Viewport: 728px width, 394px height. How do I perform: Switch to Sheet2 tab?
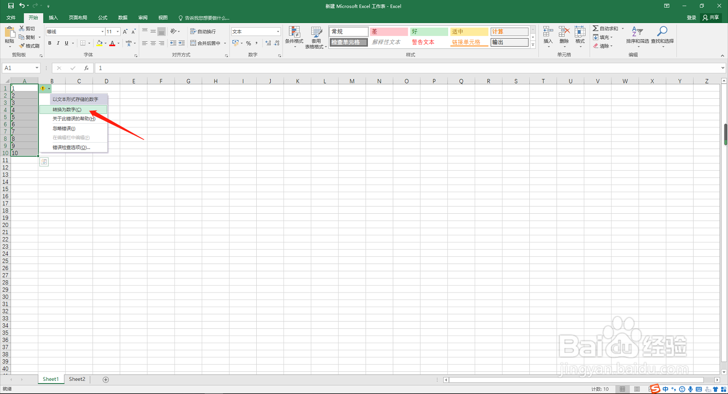77,380
